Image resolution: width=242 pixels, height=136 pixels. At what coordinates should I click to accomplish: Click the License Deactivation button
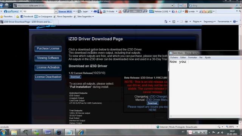48,77
